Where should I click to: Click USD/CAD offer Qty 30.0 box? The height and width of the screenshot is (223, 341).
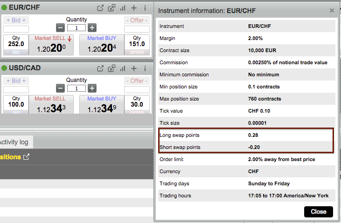click(x=137, y=104)
